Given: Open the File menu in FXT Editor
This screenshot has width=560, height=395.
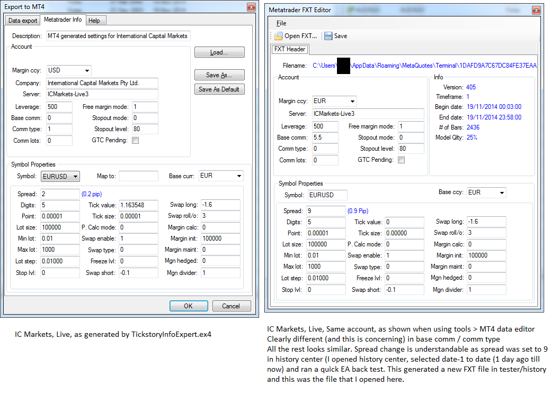Looking at the screenshot, I should click(281, 23).
